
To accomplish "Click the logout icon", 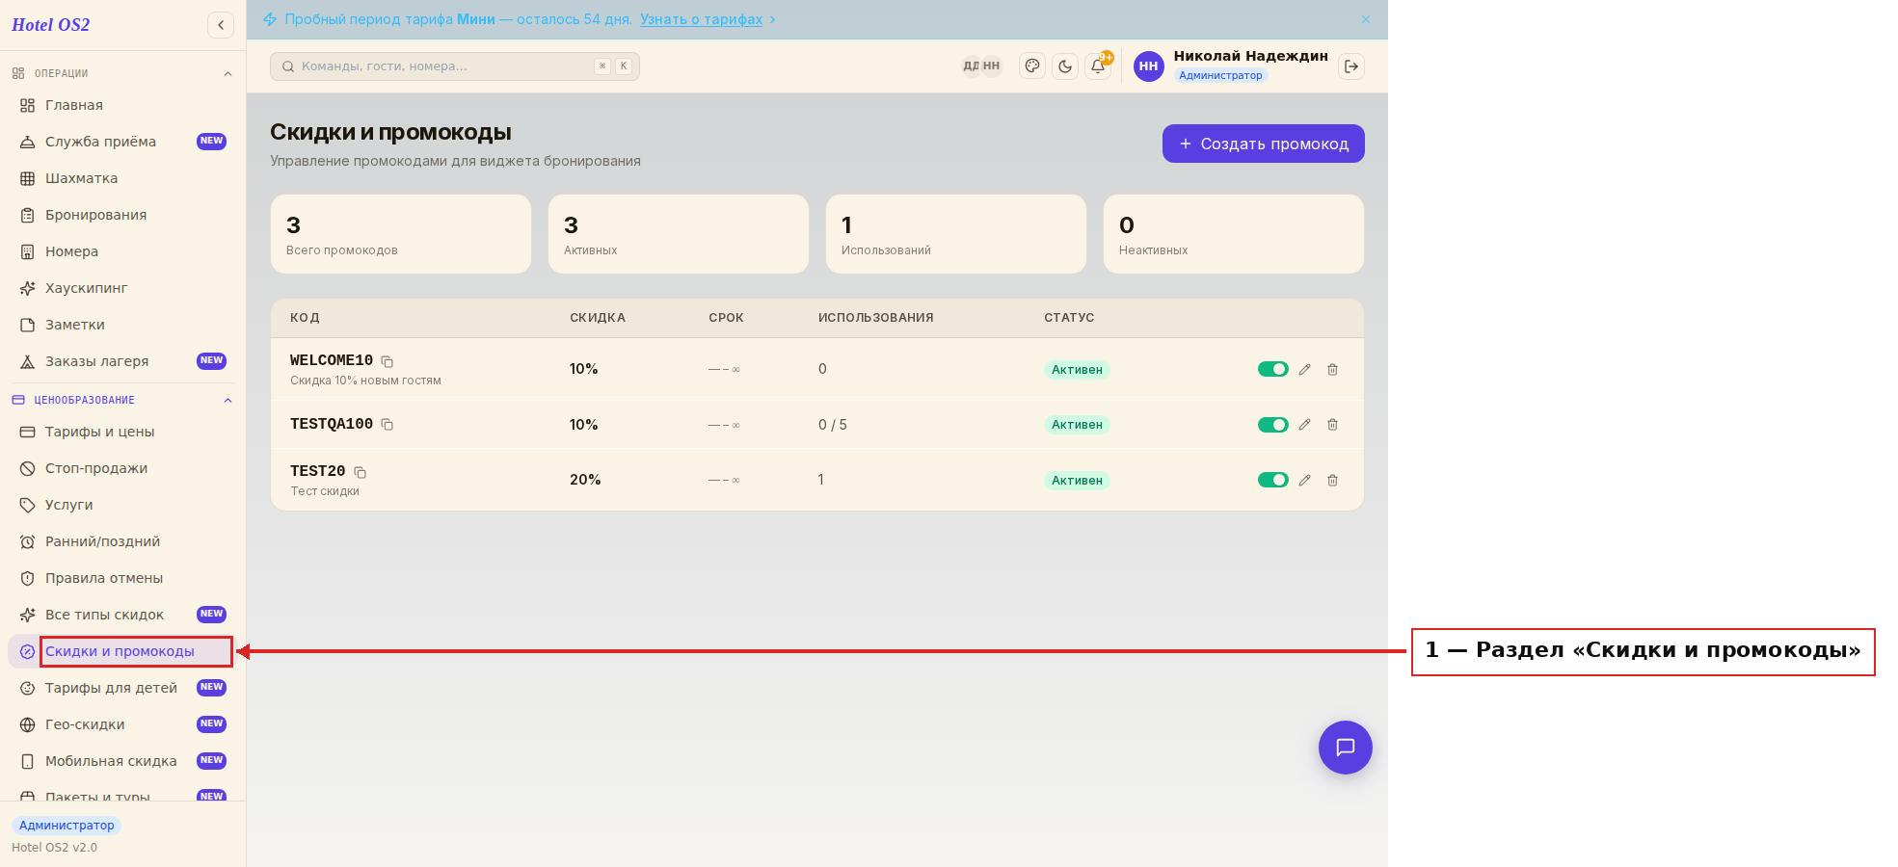I will 1351,66.
